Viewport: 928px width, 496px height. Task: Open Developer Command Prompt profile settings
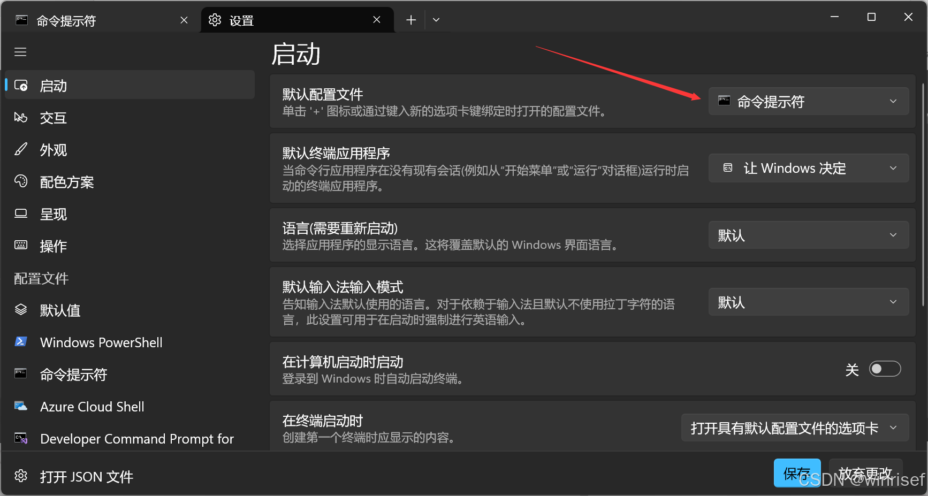(x=130, y=439)
